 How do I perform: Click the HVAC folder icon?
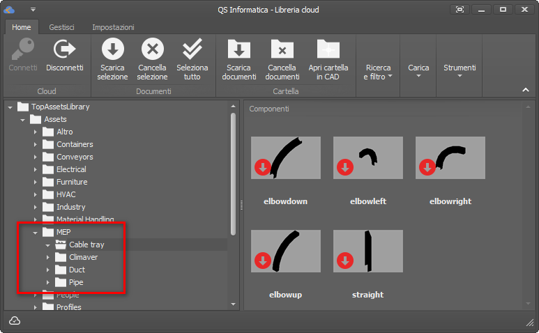pyautogui.click(x=48, y=194)
